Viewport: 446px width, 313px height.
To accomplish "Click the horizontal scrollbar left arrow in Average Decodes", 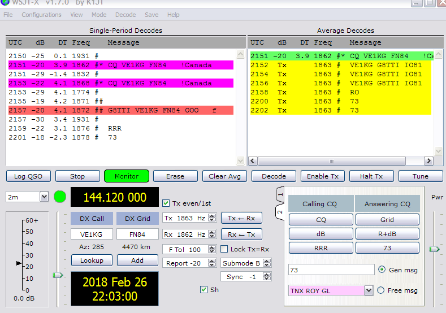I will coord(253,161).
